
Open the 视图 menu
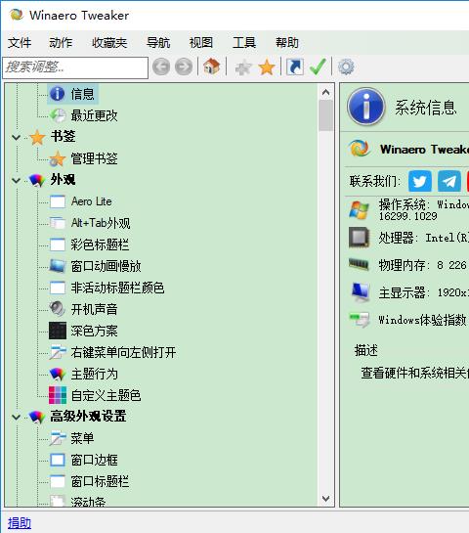point(201,43)
